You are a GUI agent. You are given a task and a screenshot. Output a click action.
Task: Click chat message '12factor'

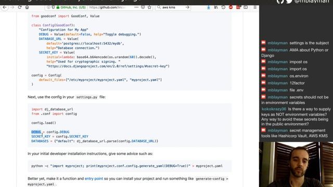(297, 83)
